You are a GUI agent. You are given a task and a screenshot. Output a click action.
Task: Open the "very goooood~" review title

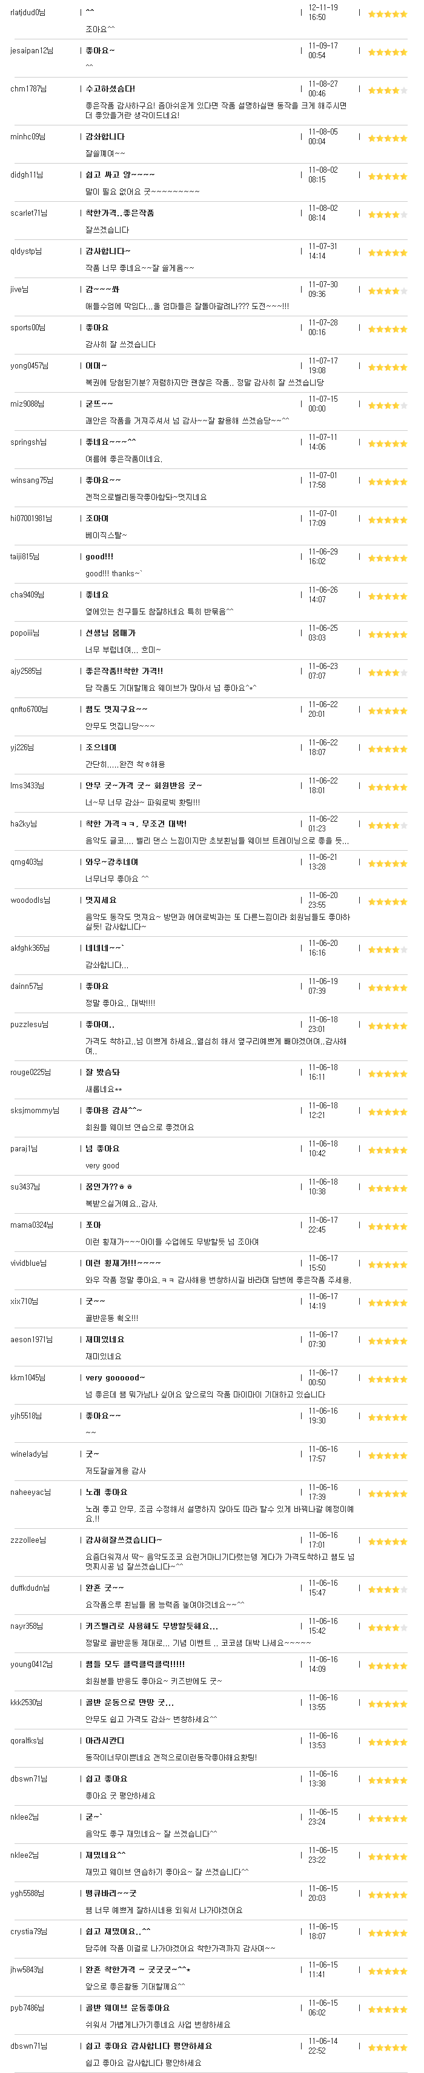[115, 1377]
